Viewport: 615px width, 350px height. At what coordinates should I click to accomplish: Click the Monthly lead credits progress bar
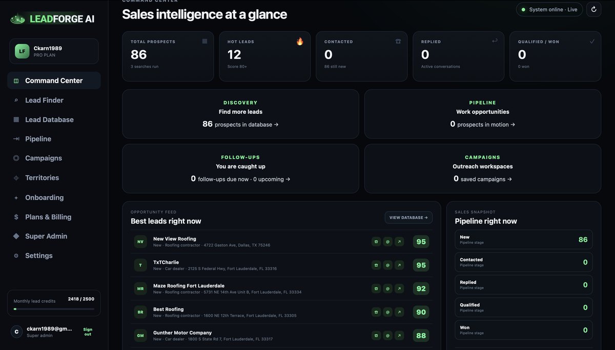54,309
